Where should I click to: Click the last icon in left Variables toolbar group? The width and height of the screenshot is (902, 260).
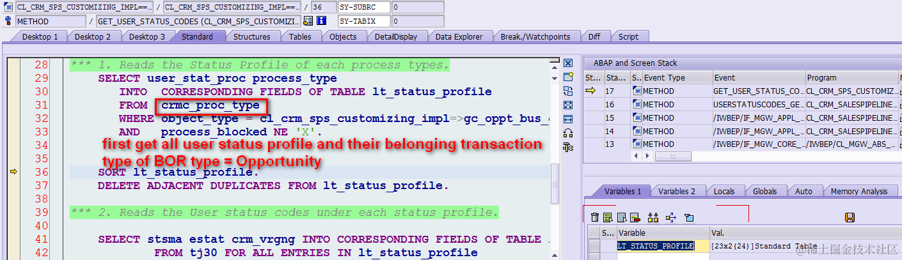(689, 218)
